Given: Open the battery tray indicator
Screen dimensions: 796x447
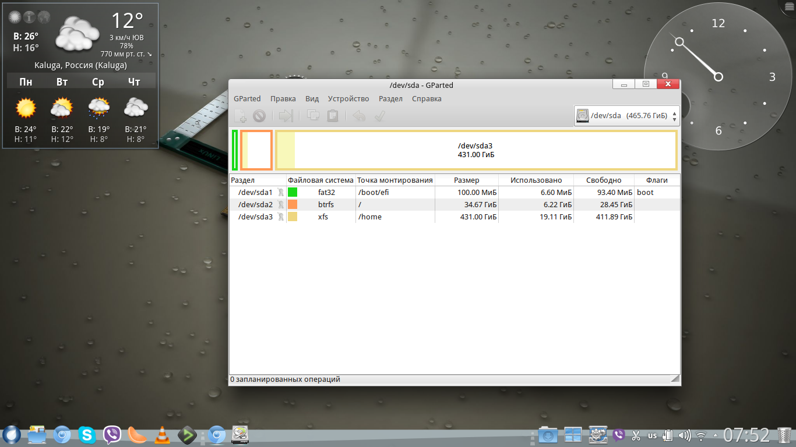Looking at the screenshot, I should coord(668,435).
